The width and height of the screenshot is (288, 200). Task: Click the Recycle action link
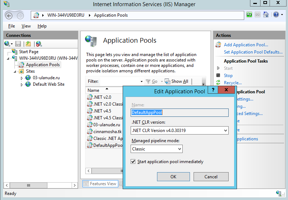point(233,83)
